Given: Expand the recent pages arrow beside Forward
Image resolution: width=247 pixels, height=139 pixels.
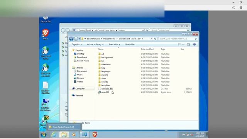Looking at the screenshot, I should click(79, 39).
